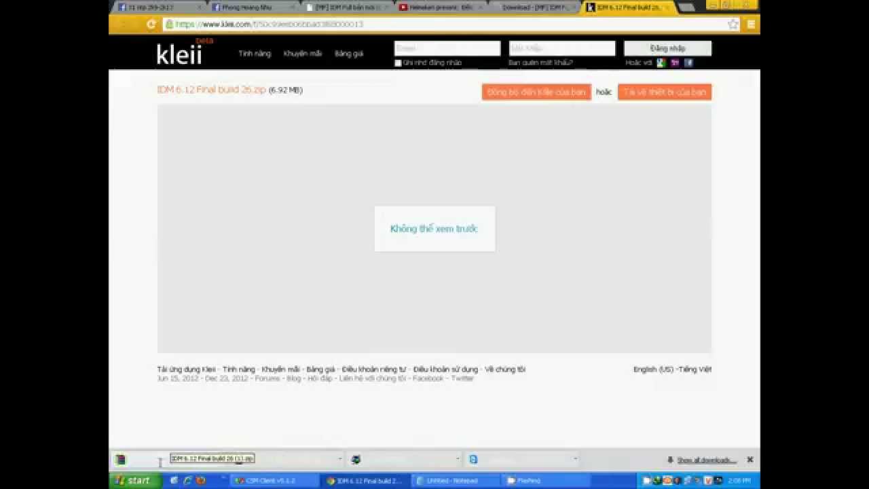
Task: Click the Không thể xem trước preview message
Action: [434, 229]
